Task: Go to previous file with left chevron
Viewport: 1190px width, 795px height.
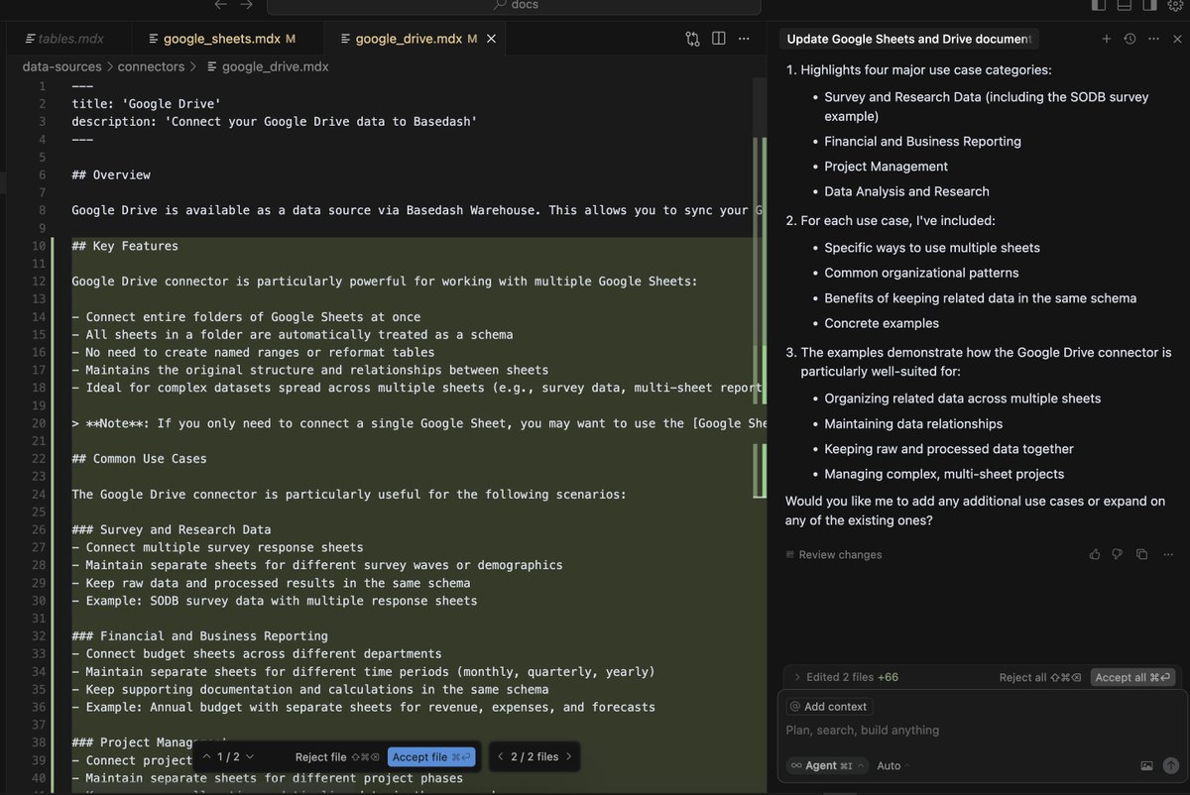Action: pyautogui.click(x=501, y=756)
